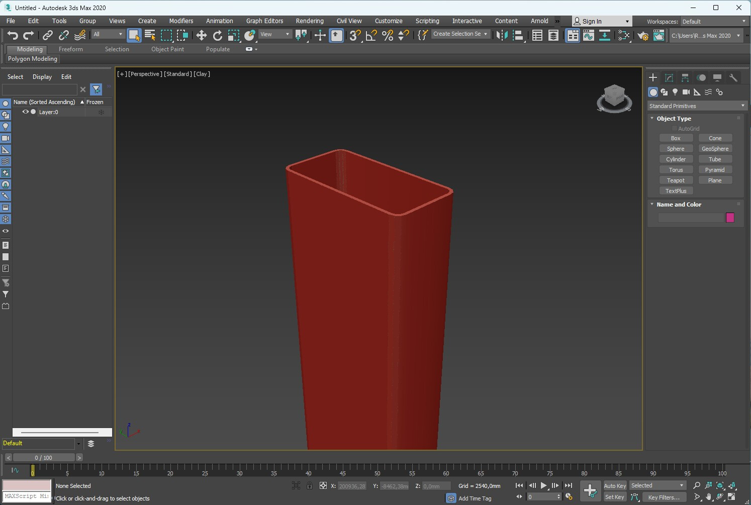Open the Rendering menu

pyautogui.click(x=310, y=21)
